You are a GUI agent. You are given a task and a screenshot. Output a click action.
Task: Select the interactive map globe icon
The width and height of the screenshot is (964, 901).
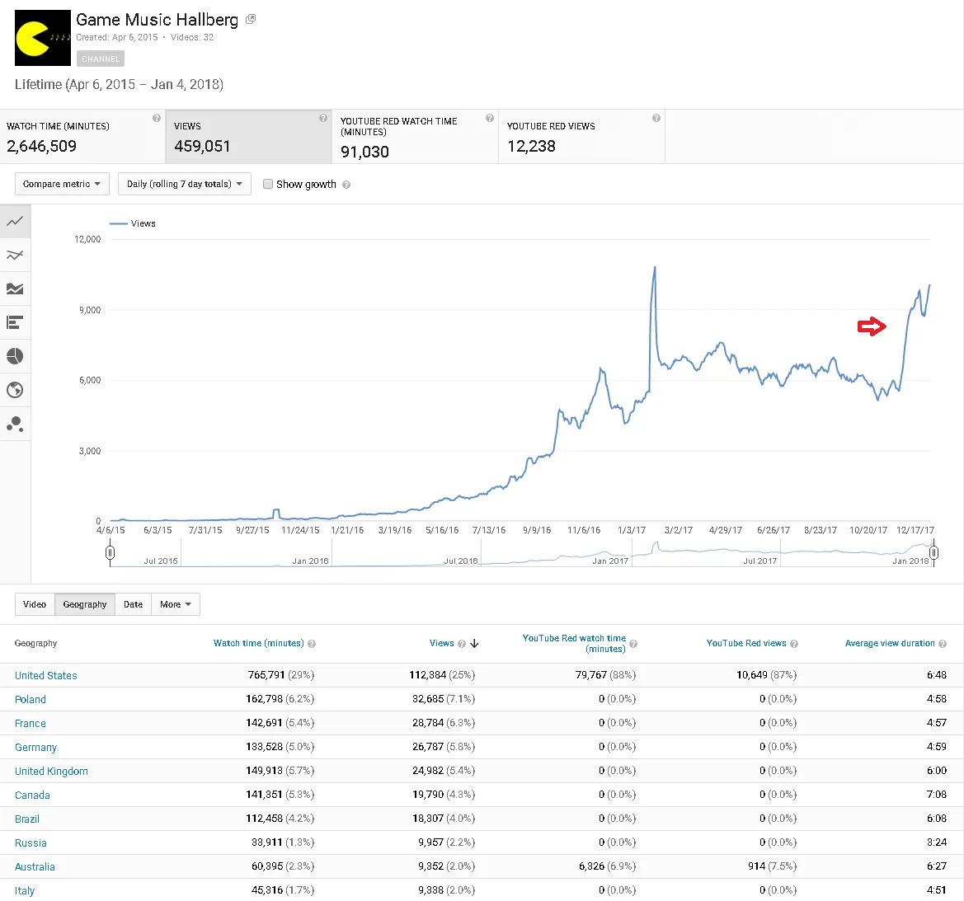(x=15, y=390)
